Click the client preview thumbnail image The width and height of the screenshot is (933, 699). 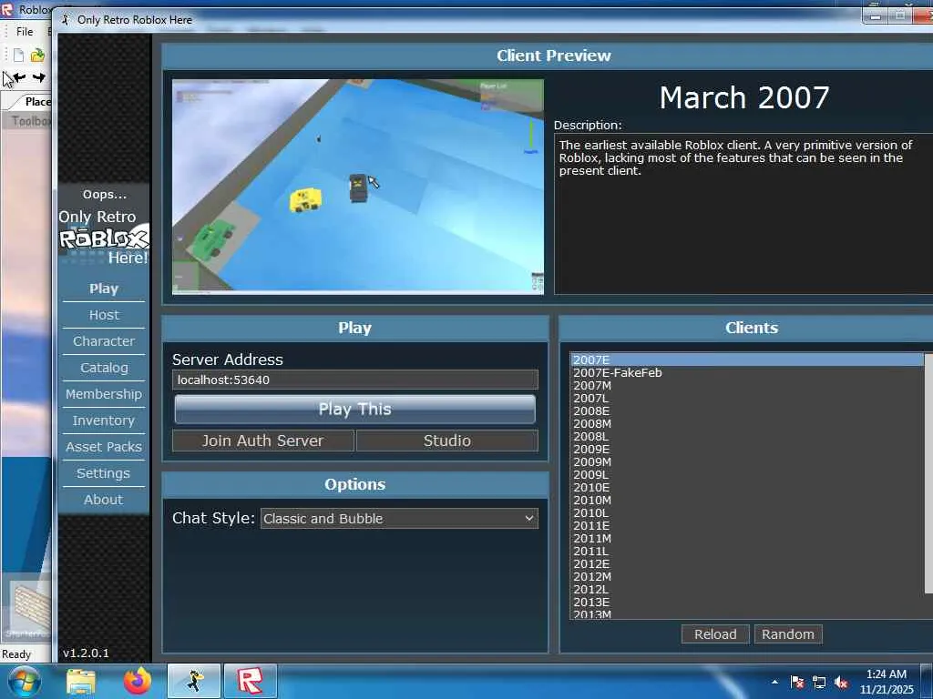(357, 187)
